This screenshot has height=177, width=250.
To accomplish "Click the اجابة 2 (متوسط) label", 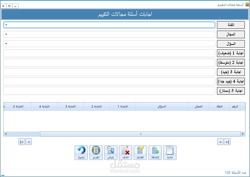I will click(x=231, y=63).
